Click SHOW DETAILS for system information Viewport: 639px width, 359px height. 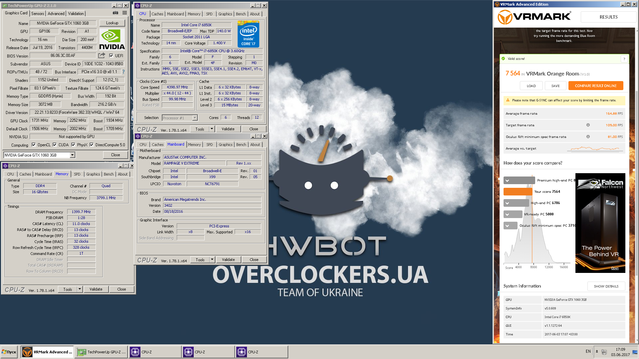[x=606, y=286]
